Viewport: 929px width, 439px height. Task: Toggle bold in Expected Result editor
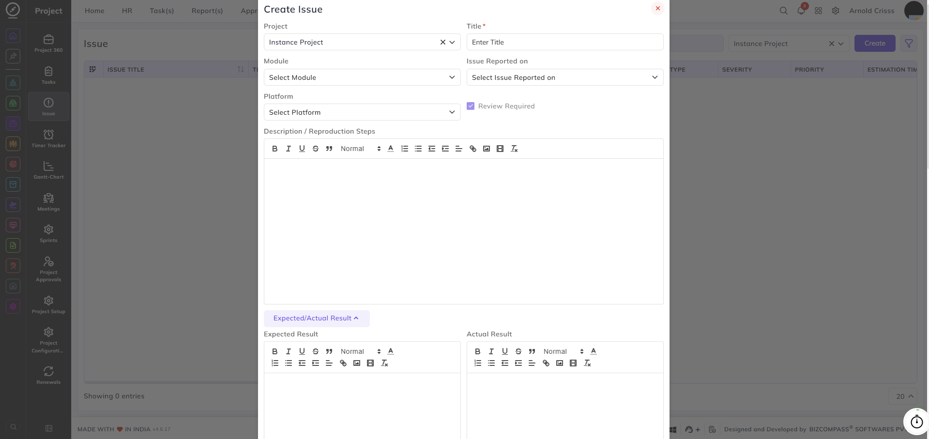coord(274,351)
